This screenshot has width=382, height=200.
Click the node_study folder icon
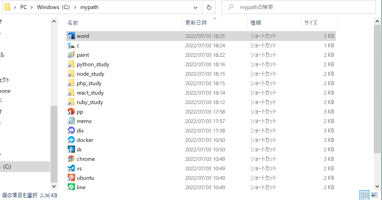click(x=71, y=74)
